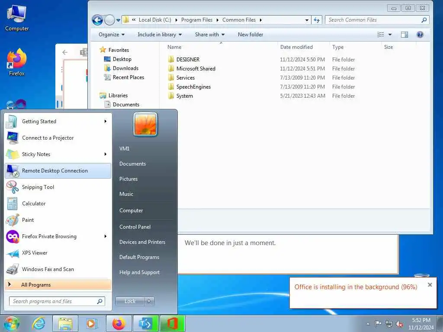The height and width of the screenshot is (332, 443).
Task: Open the Windows Start orb
Action: click(11, 323)
